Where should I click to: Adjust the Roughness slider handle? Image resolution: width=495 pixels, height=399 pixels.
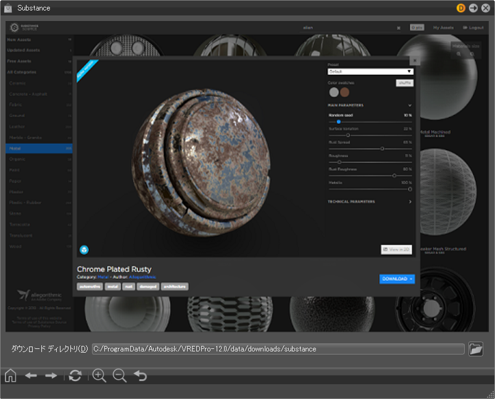pos(339,162)
